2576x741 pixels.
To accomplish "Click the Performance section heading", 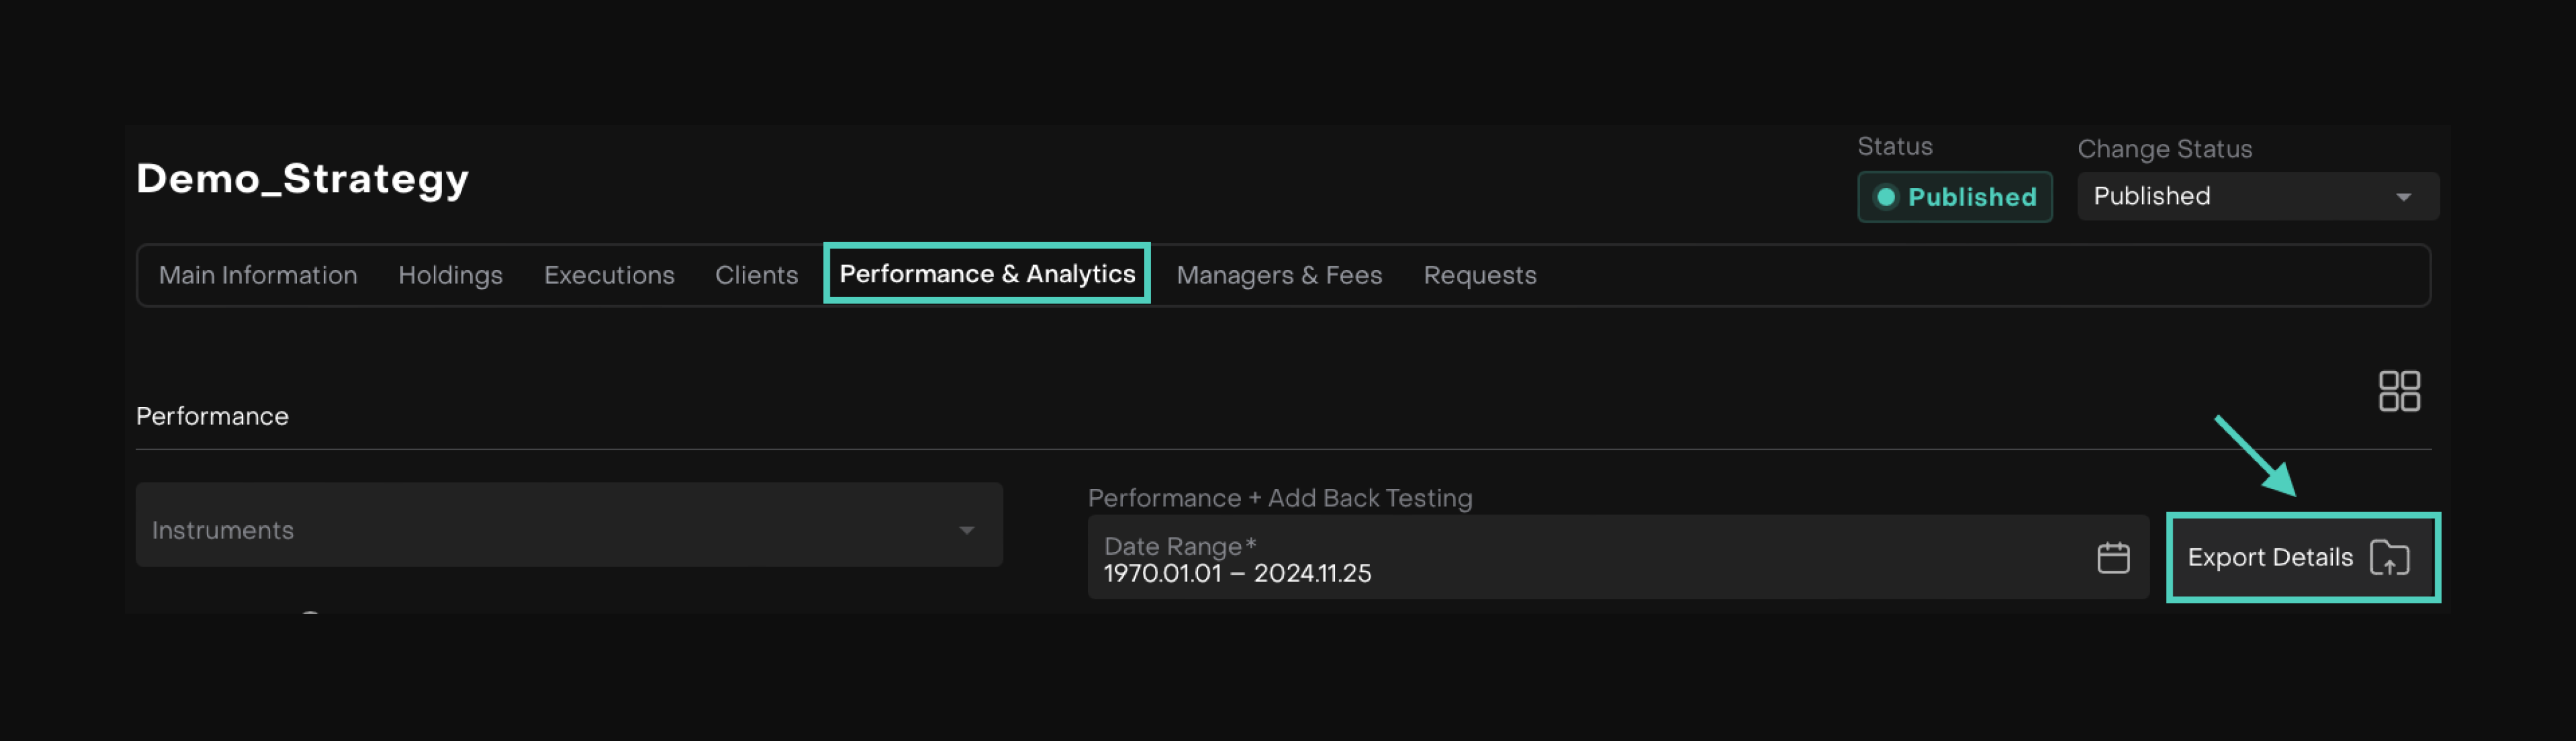I will point(212,416).
